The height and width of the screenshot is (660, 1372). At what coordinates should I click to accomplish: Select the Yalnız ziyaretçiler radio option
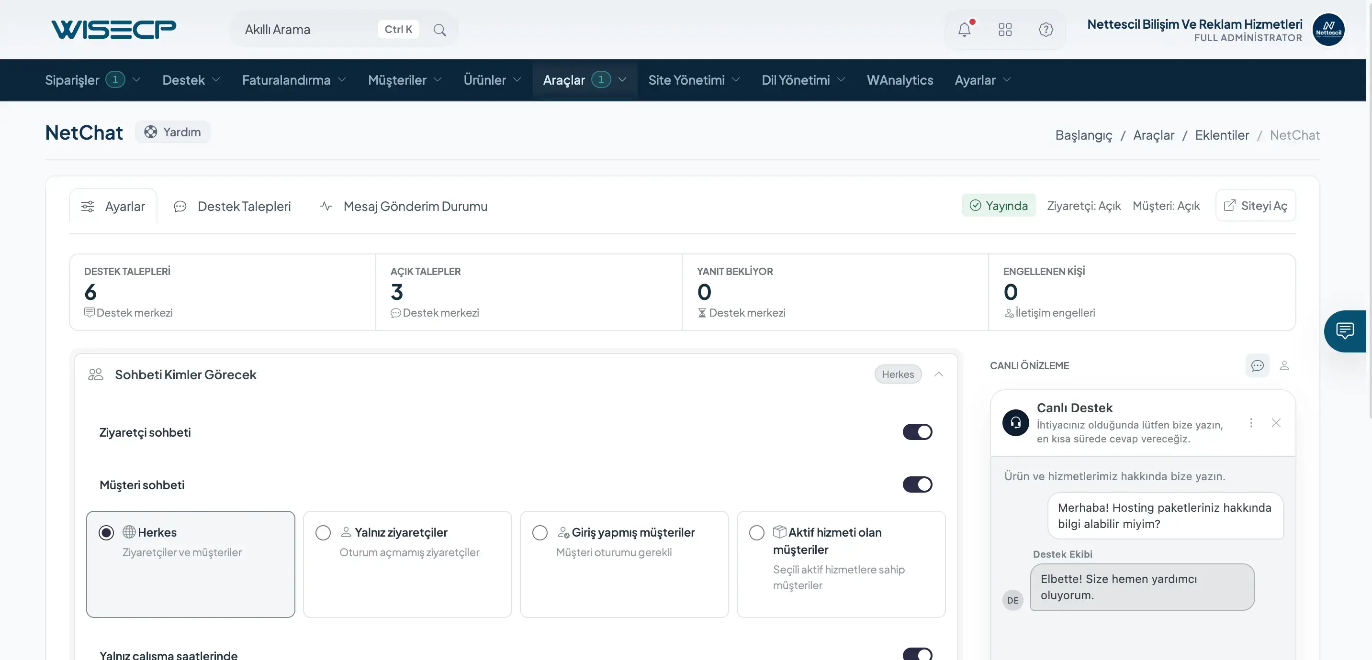pyautogui.click(x=323, y=533)
